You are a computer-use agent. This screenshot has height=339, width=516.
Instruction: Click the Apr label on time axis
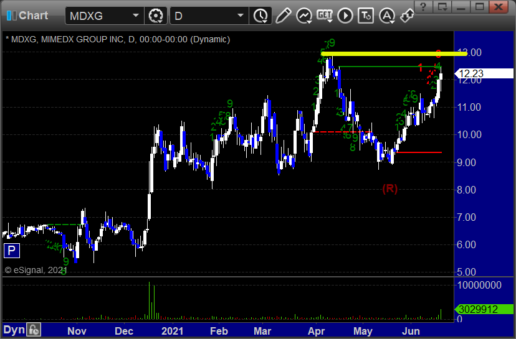tap(316, 331)
